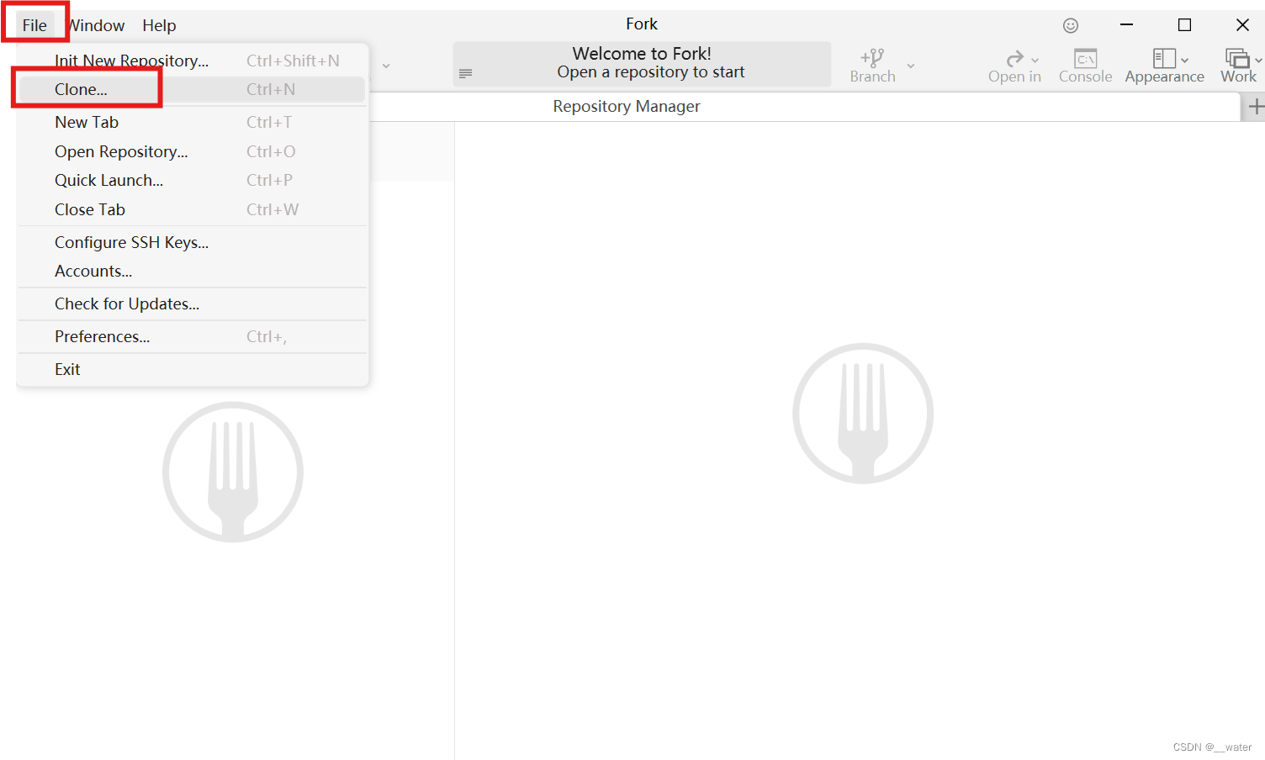
Task: Choose Accounts... from File menu
Action: 193,271
